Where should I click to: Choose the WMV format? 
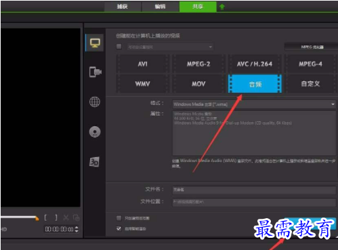(x=143, y=84)
